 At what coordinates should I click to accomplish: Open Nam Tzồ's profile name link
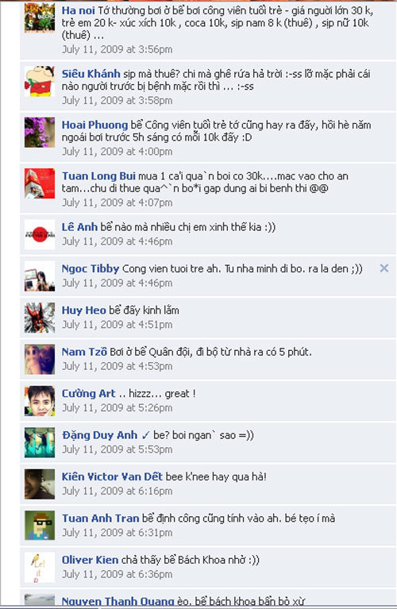click(84, 352)
